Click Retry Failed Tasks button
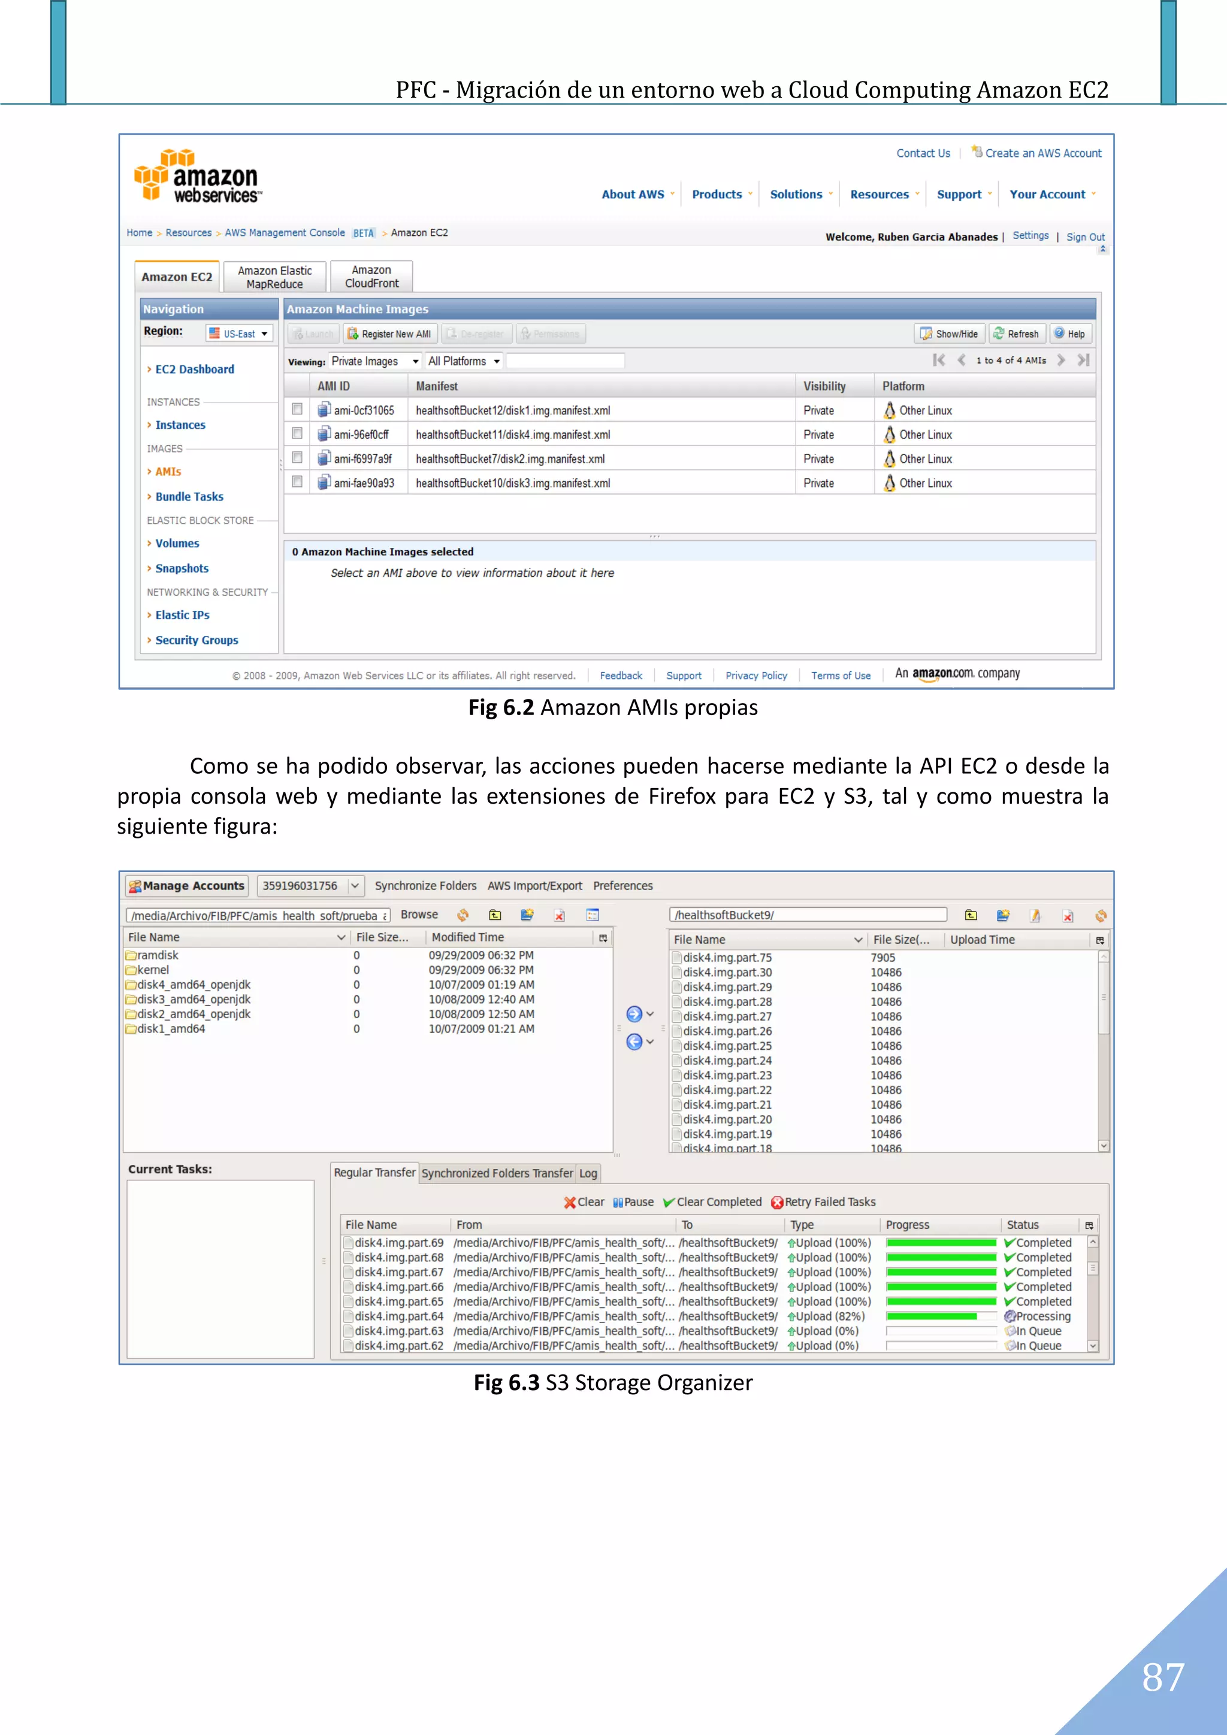The height and width of the screenshot is (1735, 1227). [x=823, y=1202]
